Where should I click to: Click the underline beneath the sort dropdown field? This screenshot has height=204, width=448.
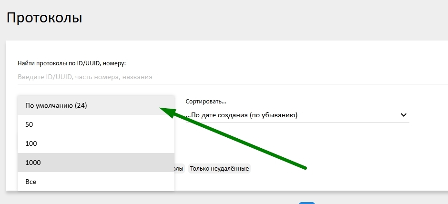pyautogui.click(x=297, y=122)
